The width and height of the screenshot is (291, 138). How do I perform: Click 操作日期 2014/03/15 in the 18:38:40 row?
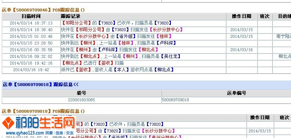tap(241, 30)
